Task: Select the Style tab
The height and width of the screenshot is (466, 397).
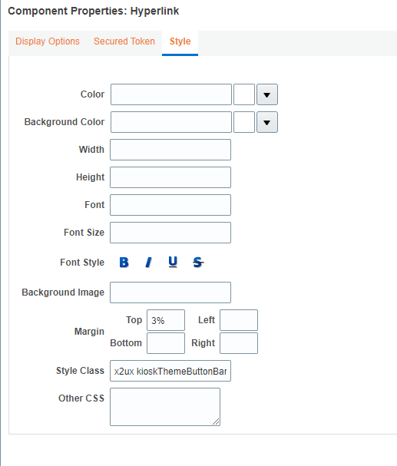Action: [x=180, y=41]
